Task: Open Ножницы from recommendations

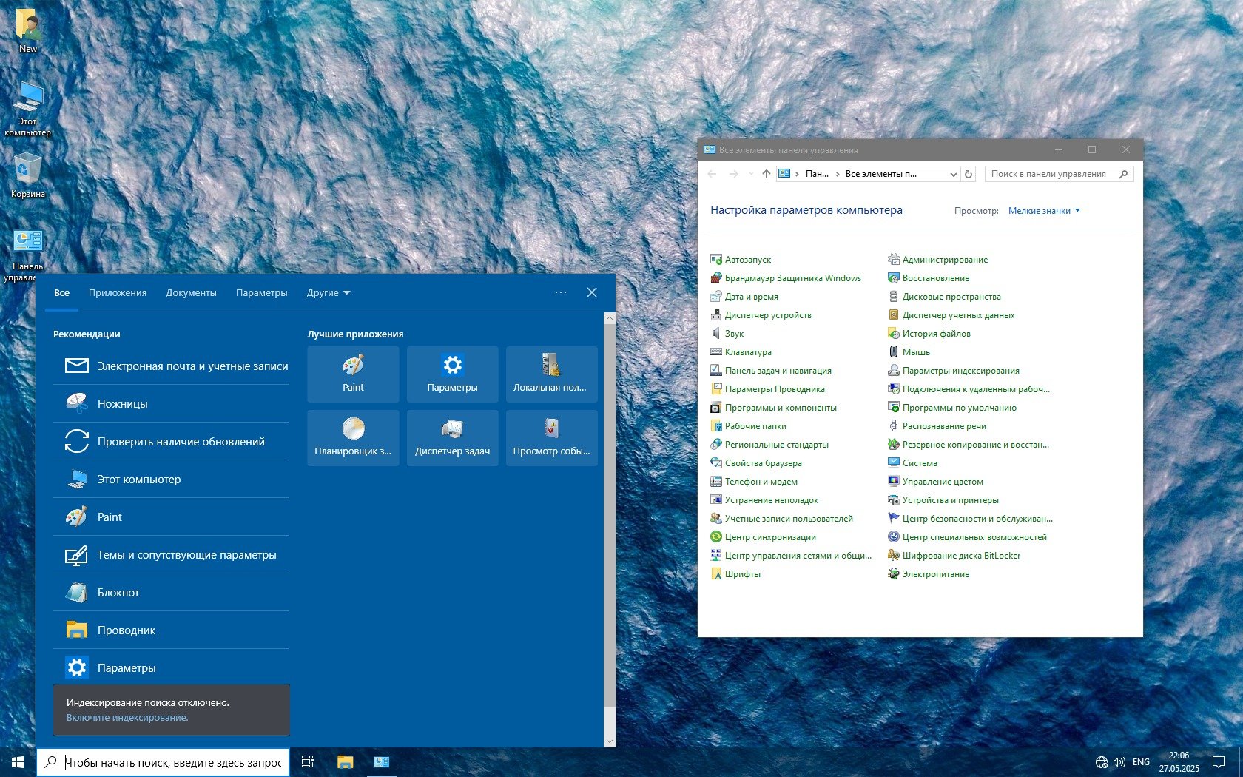Action: pyautogui.click(x=122, y=404)
